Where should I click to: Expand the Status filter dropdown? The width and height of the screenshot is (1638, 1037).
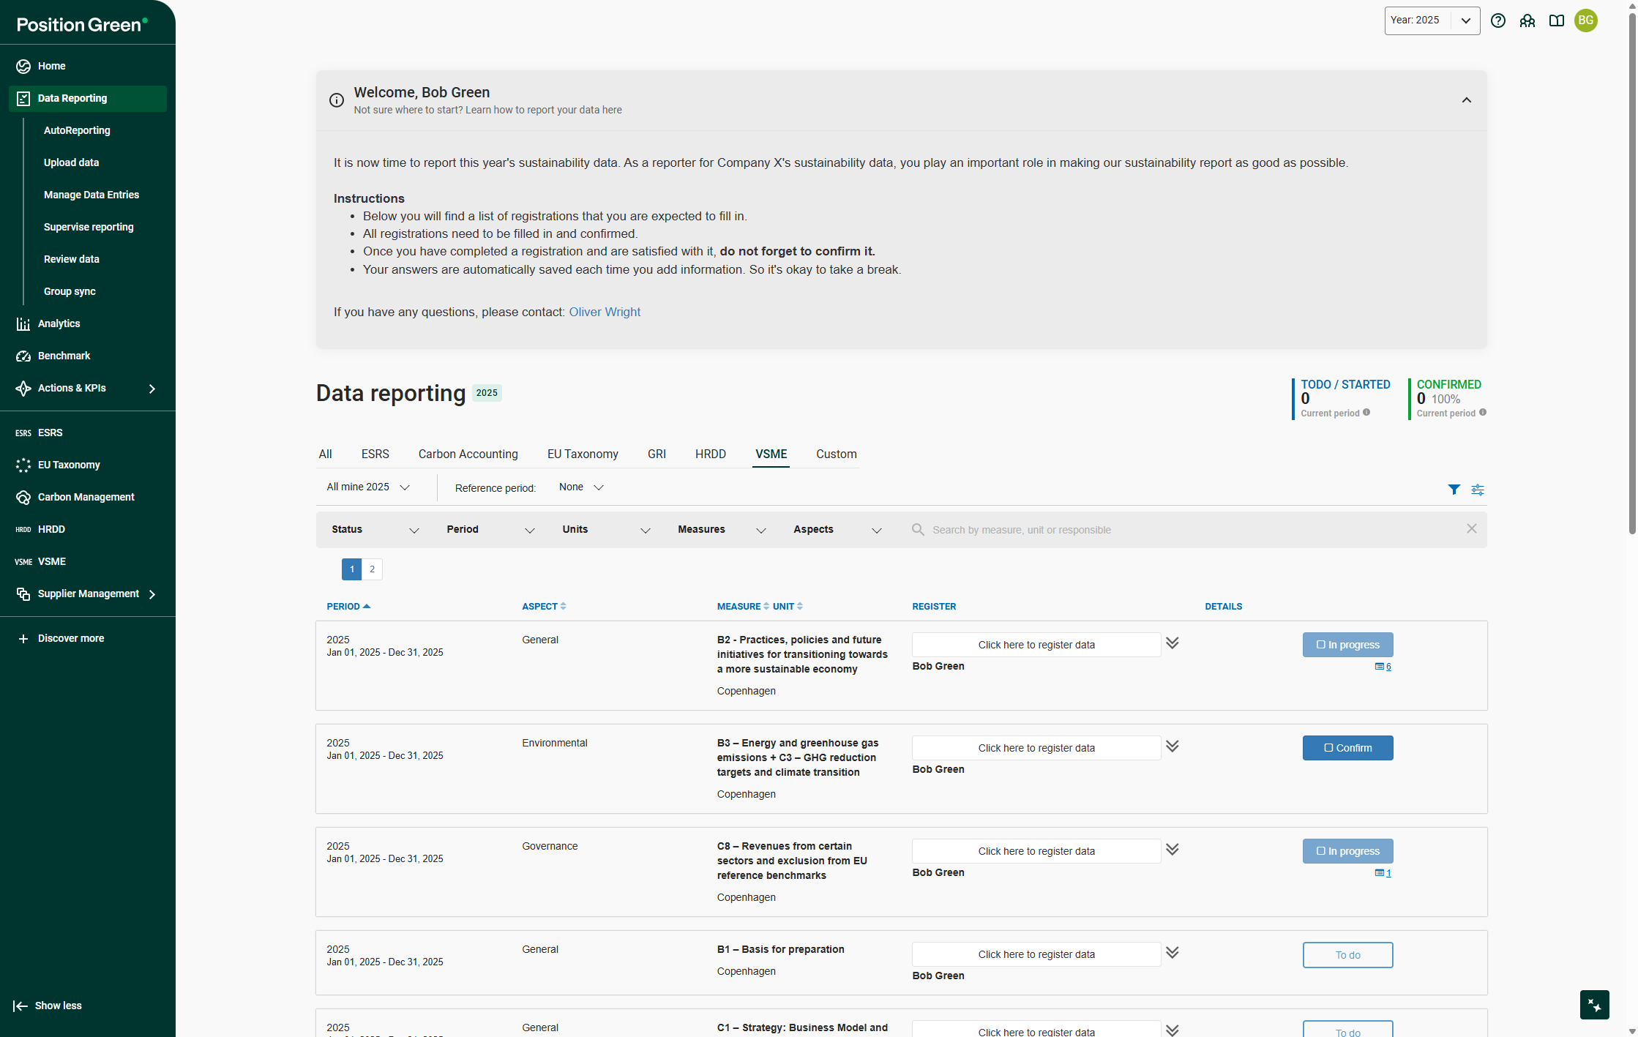375,530
